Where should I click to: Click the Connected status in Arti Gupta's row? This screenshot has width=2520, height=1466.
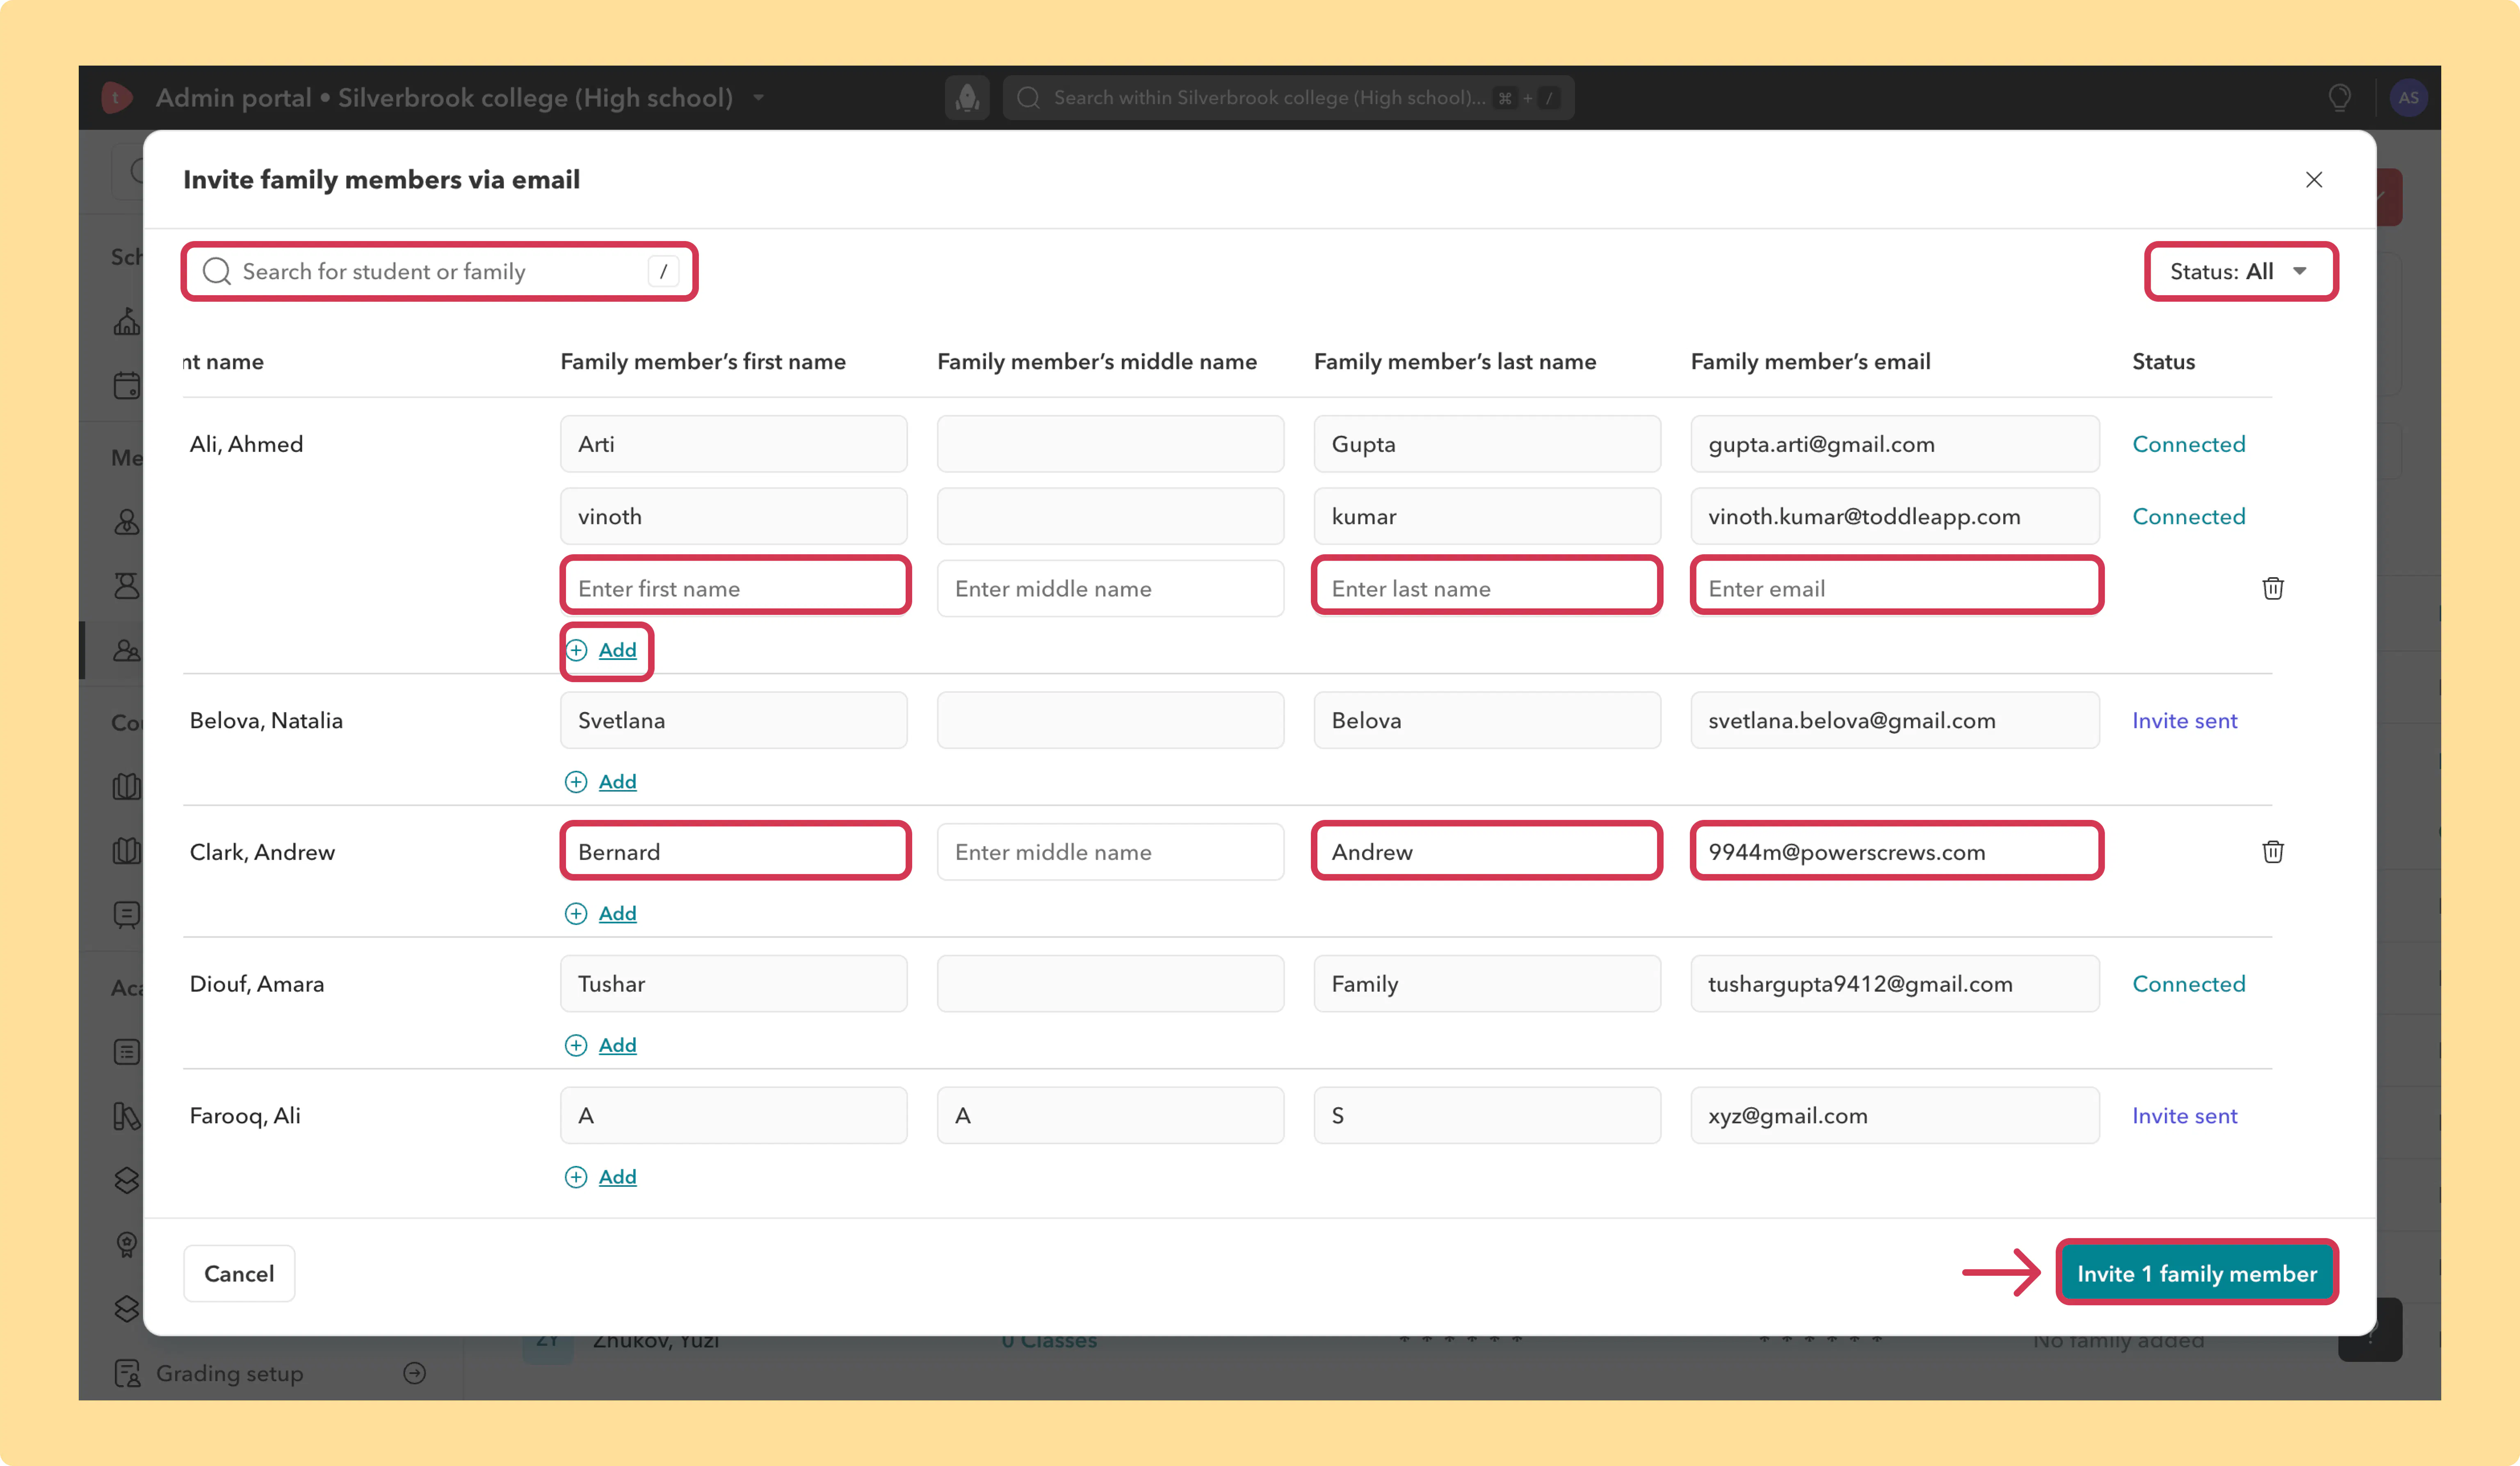coord(2188,445)
